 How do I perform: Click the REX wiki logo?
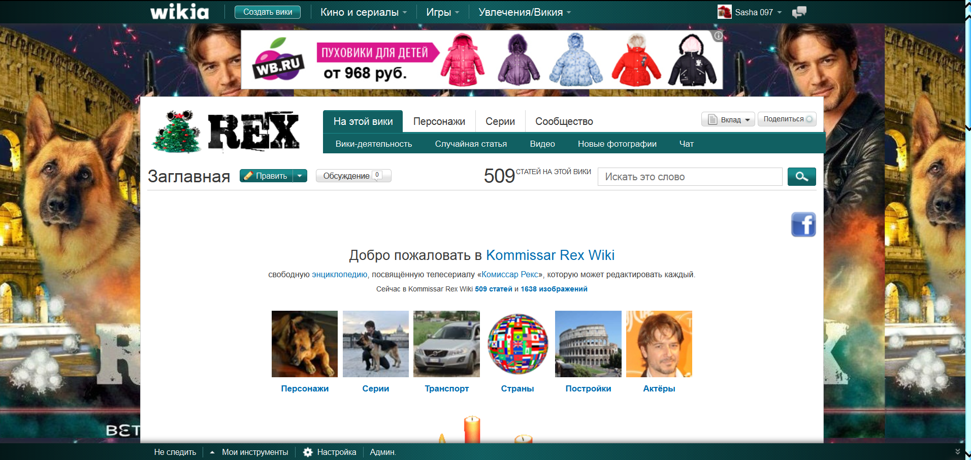pyautogui.click(x=226, y=132)
